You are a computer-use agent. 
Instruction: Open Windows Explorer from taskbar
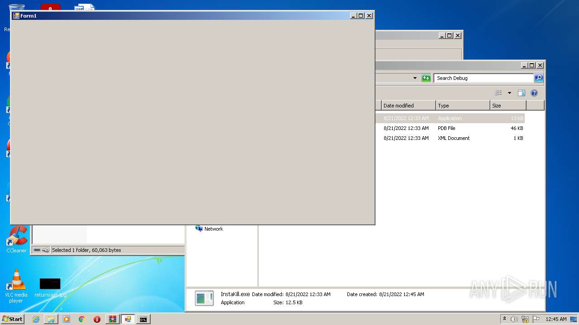pos(51,319)
